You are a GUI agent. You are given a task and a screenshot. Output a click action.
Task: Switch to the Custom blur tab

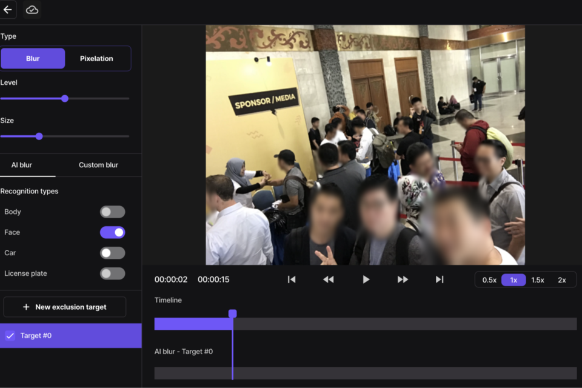pos(98,165)
